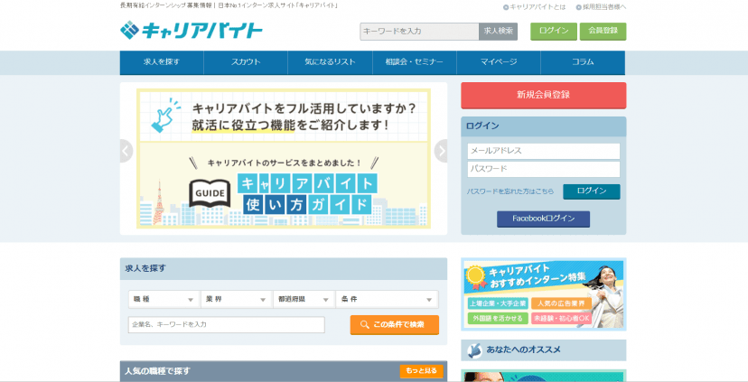Expand the 条件 dropdown
The image size is (748, 382).
[x=386, y=299]
